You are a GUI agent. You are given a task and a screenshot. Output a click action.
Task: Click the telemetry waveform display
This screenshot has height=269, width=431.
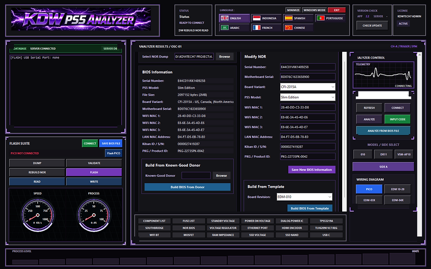383,75
